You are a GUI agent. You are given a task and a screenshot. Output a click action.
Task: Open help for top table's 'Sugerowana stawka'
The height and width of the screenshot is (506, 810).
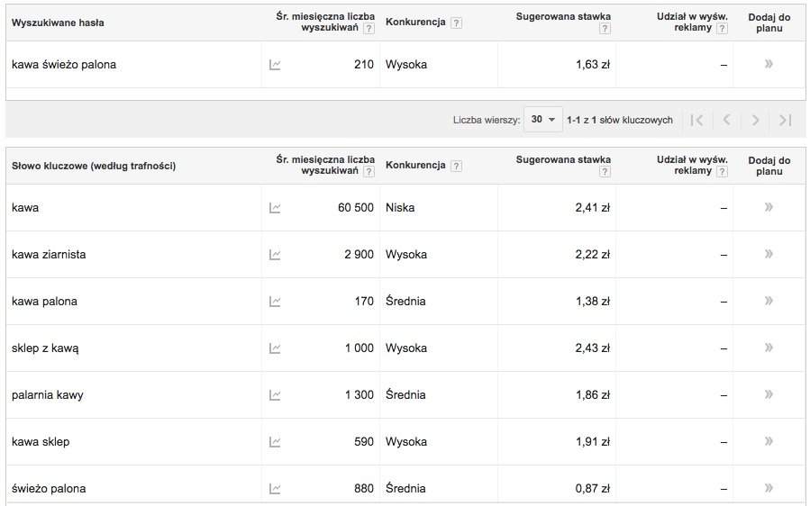click(605, 29)
